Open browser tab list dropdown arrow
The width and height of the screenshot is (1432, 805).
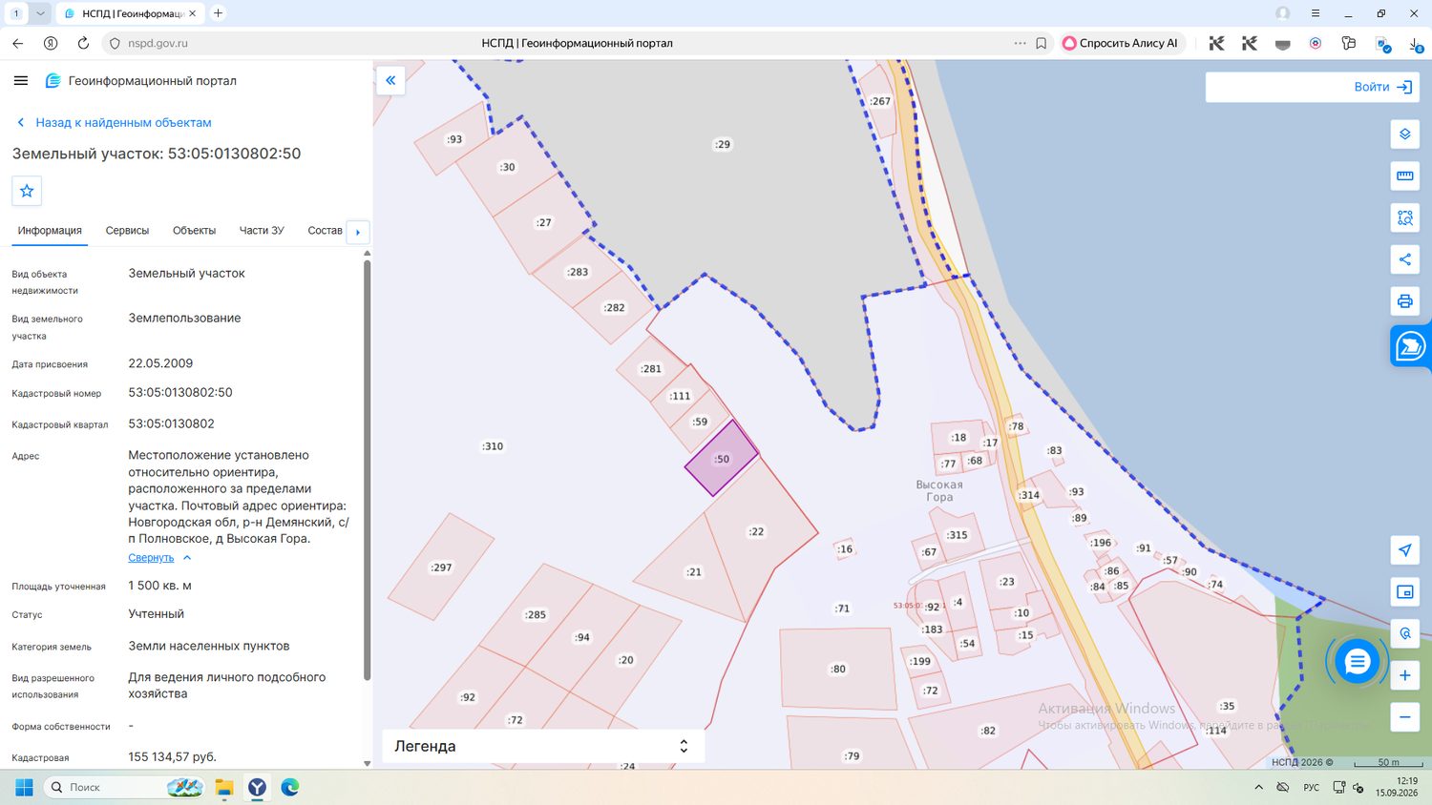[40, 13]
